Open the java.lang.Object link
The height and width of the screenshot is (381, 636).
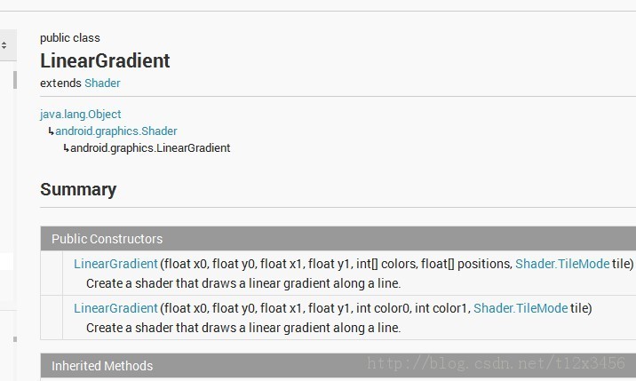(80, 115)
